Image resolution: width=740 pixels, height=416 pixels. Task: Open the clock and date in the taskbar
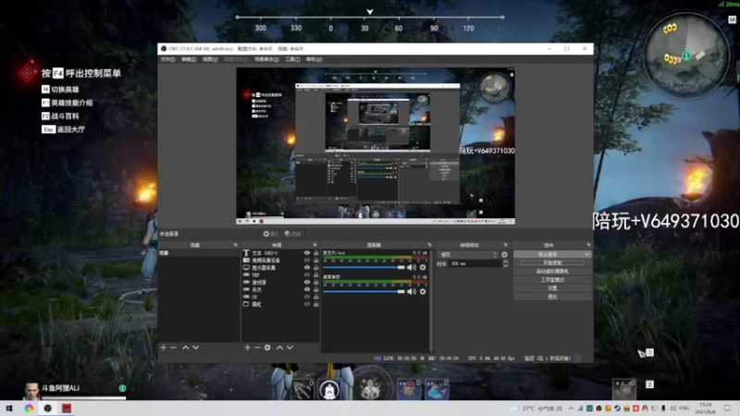coord(706,409)
